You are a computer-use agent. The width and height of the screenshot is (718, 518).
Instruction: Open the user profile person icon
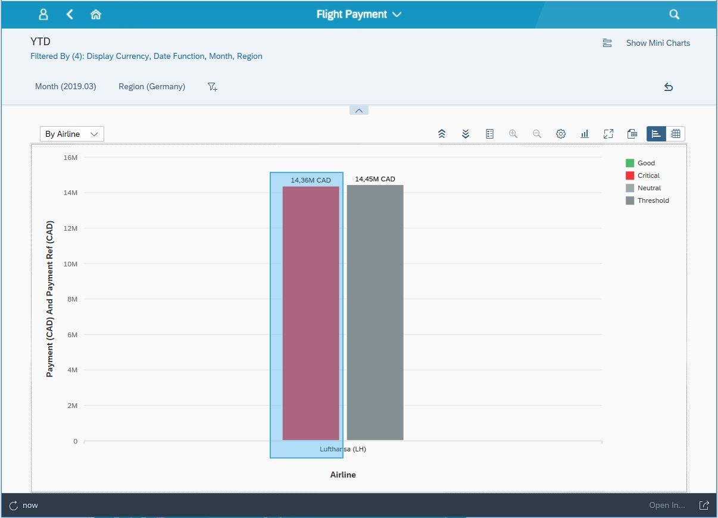[x=43, y=13]
